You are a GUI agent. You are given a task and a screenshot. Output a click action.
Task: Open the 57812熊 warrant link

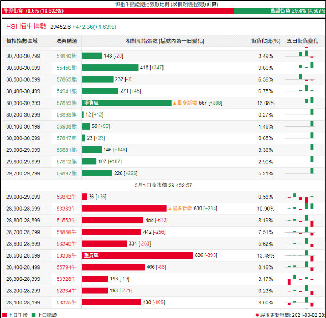pyautogui.click(x=66, y=162)
